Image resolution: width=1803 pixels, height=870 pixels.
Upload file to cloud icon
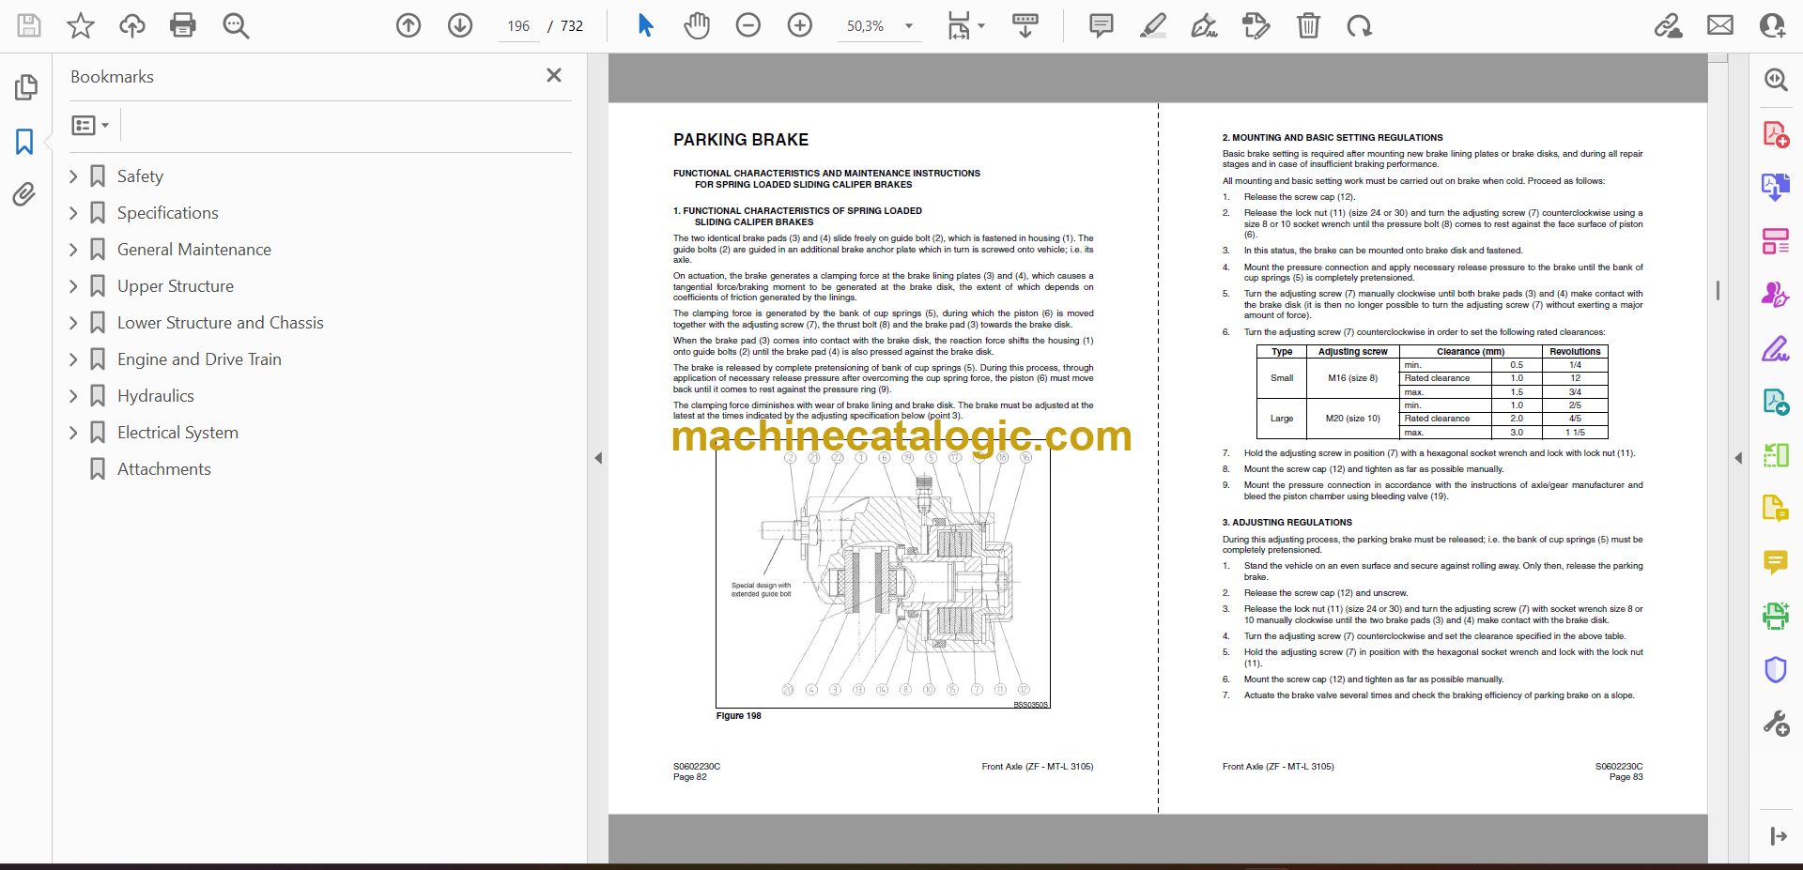pos(132,25)
